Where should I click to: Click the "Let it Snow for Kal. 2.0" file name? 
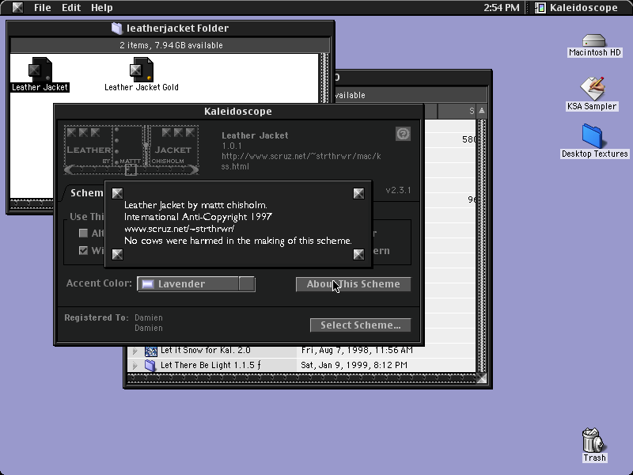click(x=206, y=350)
